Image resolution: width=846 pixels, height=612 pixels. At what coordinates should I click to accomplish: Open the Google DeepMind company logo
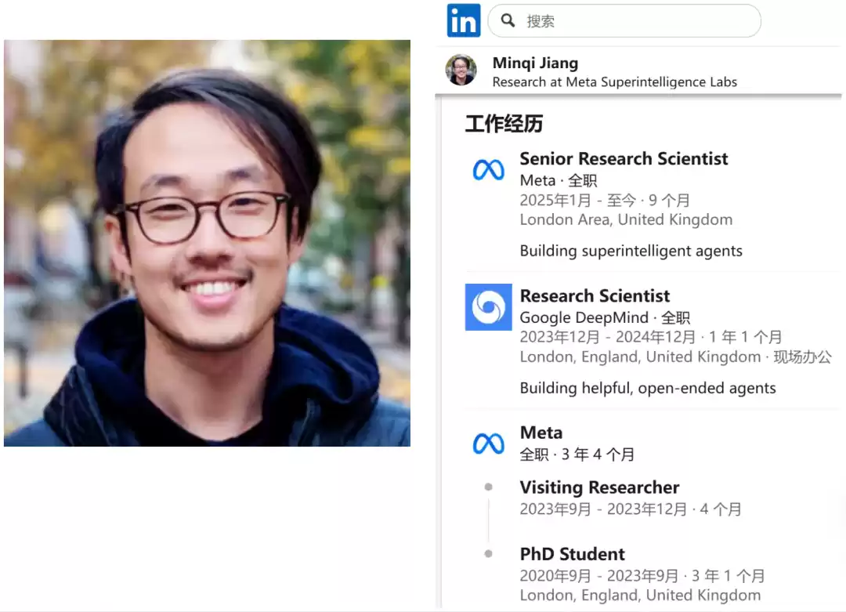click(x=488, y=307)
